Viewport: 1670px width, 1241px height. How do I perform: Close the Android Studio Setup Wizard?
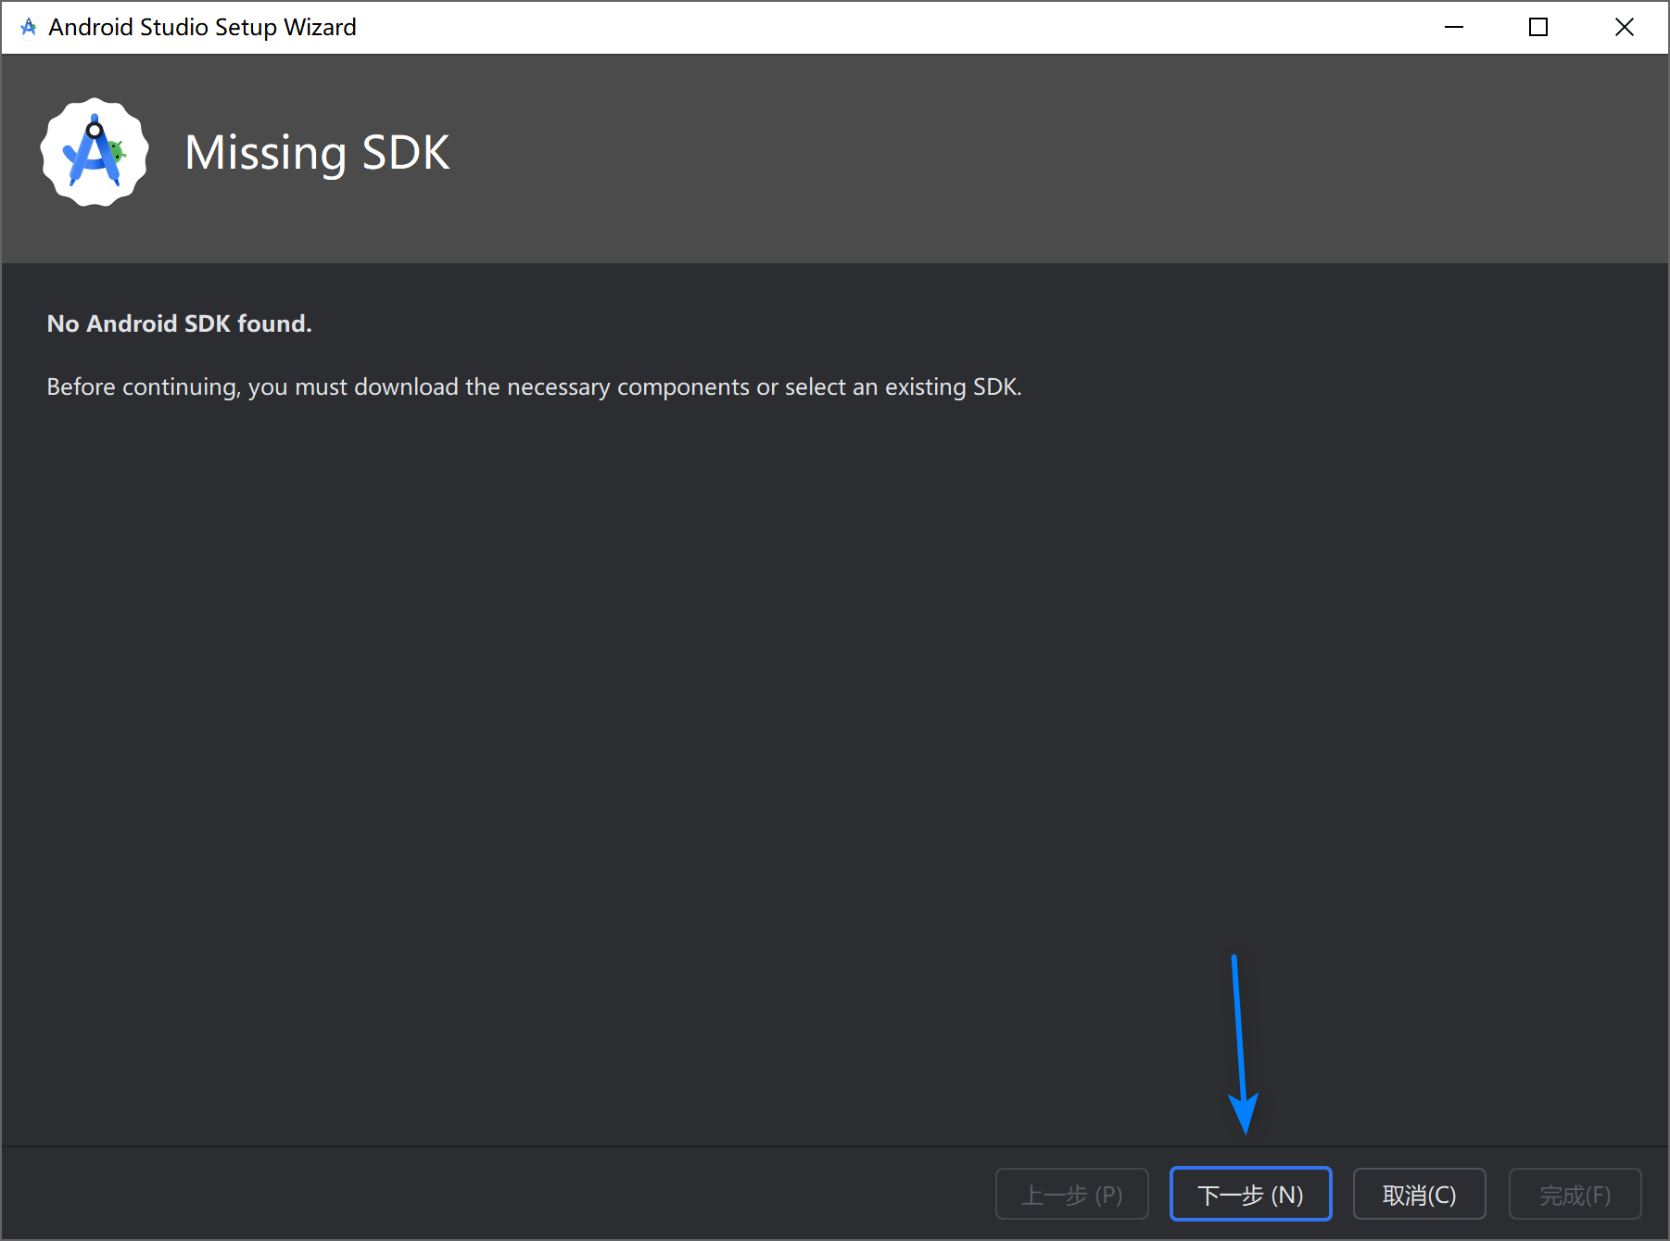1624,27
